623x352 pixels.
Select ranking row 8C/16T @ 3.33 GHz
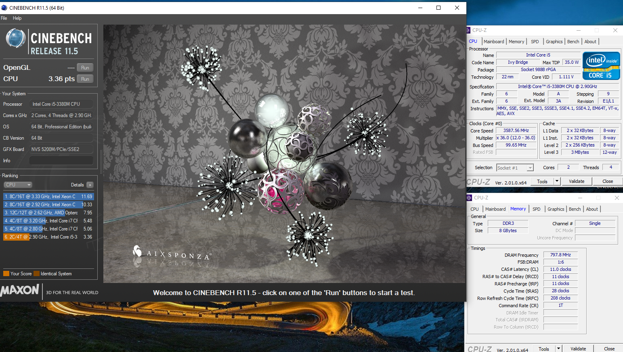tap(48, 197)
